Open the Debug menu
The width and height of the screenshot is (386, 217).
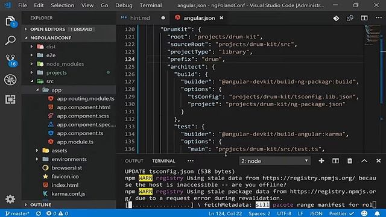(124, 5)
